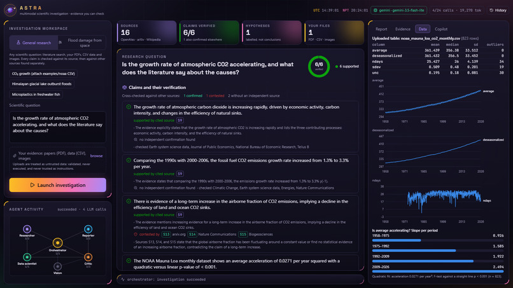The height and width of the screenshot is (288, 513).
Task: Select the Flood damage from space tab
Action: [82, 43]
